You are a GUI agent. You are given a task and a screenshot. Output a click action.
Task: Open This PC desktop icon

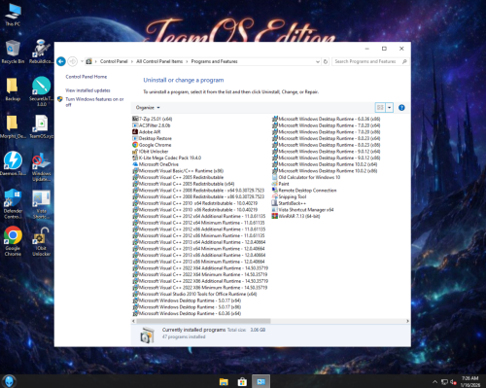(x=13, y=15)
